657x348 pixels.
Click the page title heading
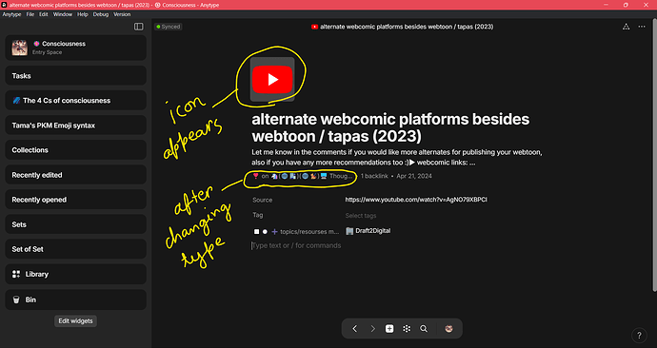390,127
